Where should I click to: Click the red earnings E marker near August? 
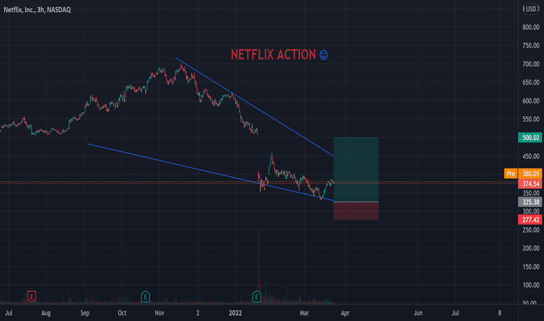tap(32, 296)
